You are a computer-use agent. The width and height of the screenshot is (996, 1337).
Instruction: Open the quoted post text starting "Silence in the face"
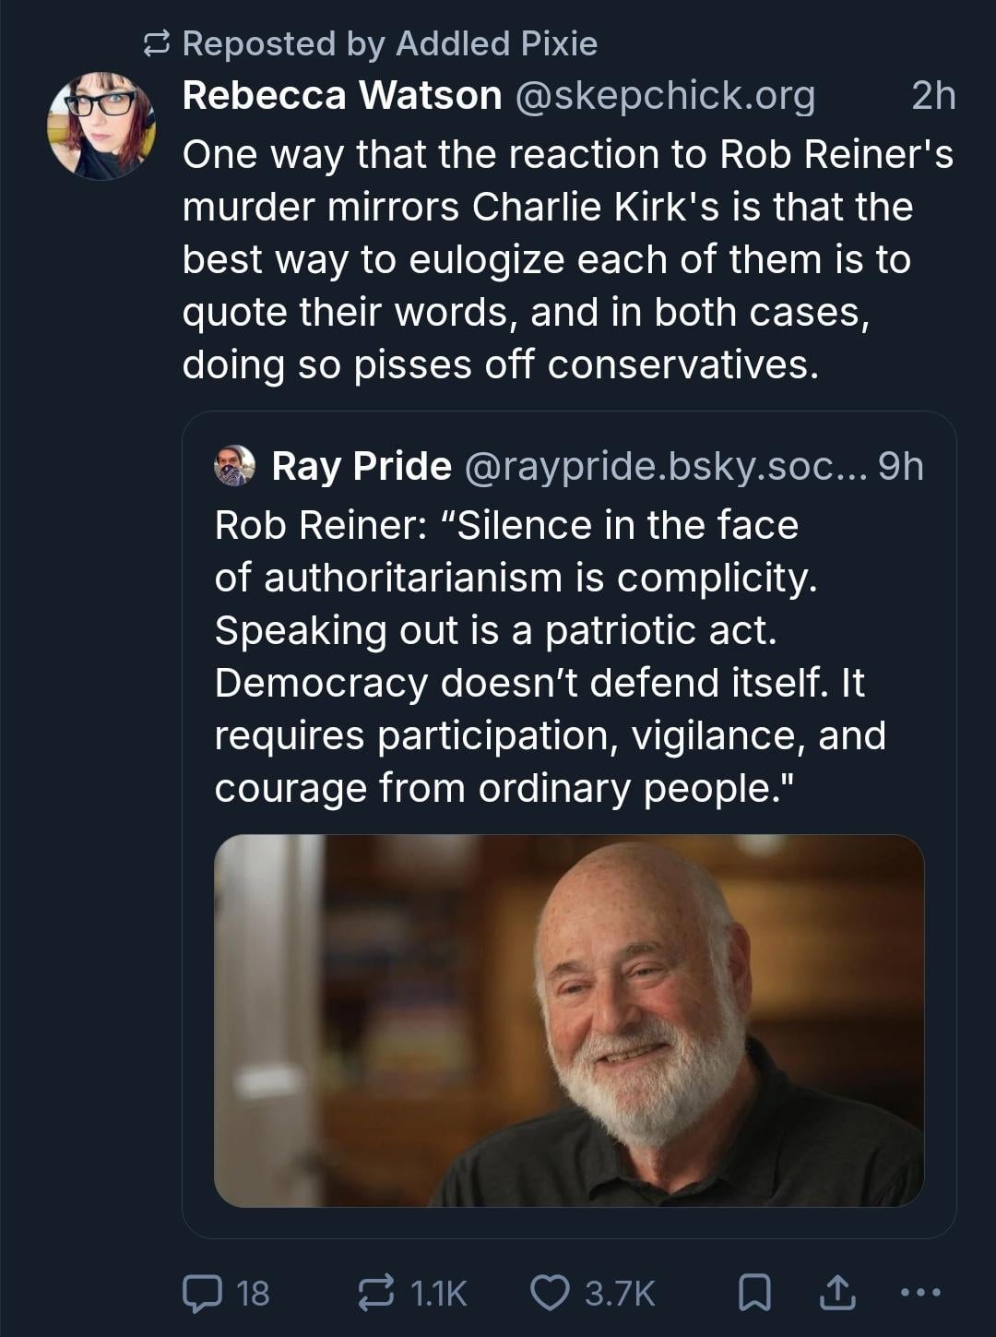[550, 656]
